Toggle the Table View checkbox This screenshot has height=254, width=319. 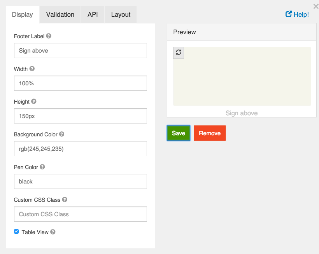coord(16,231)
